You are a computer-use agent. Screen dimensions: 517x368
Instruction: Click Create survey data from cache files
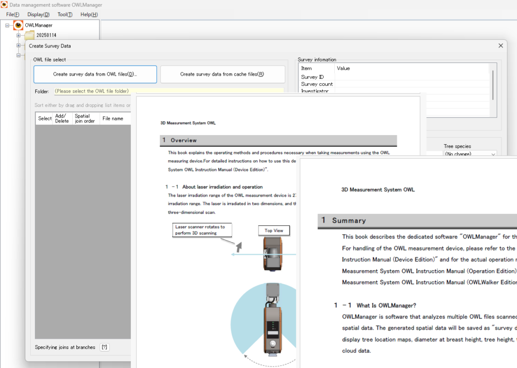pyautogui.click(x=222, y=74)
